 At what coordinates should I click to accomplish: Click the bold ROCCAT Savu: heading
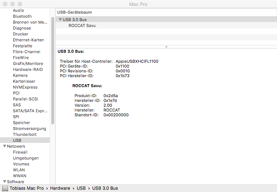point(87,86)
